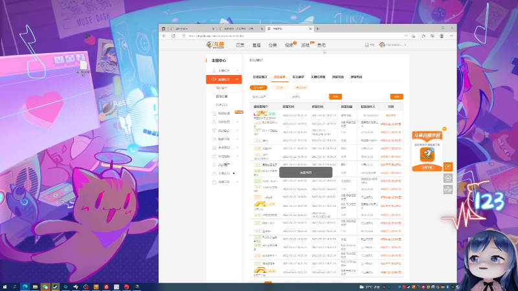This screenshot has width=518, height=291.
Task: Click the weather widget showing 27°C
Action: (x=370, y=287)
